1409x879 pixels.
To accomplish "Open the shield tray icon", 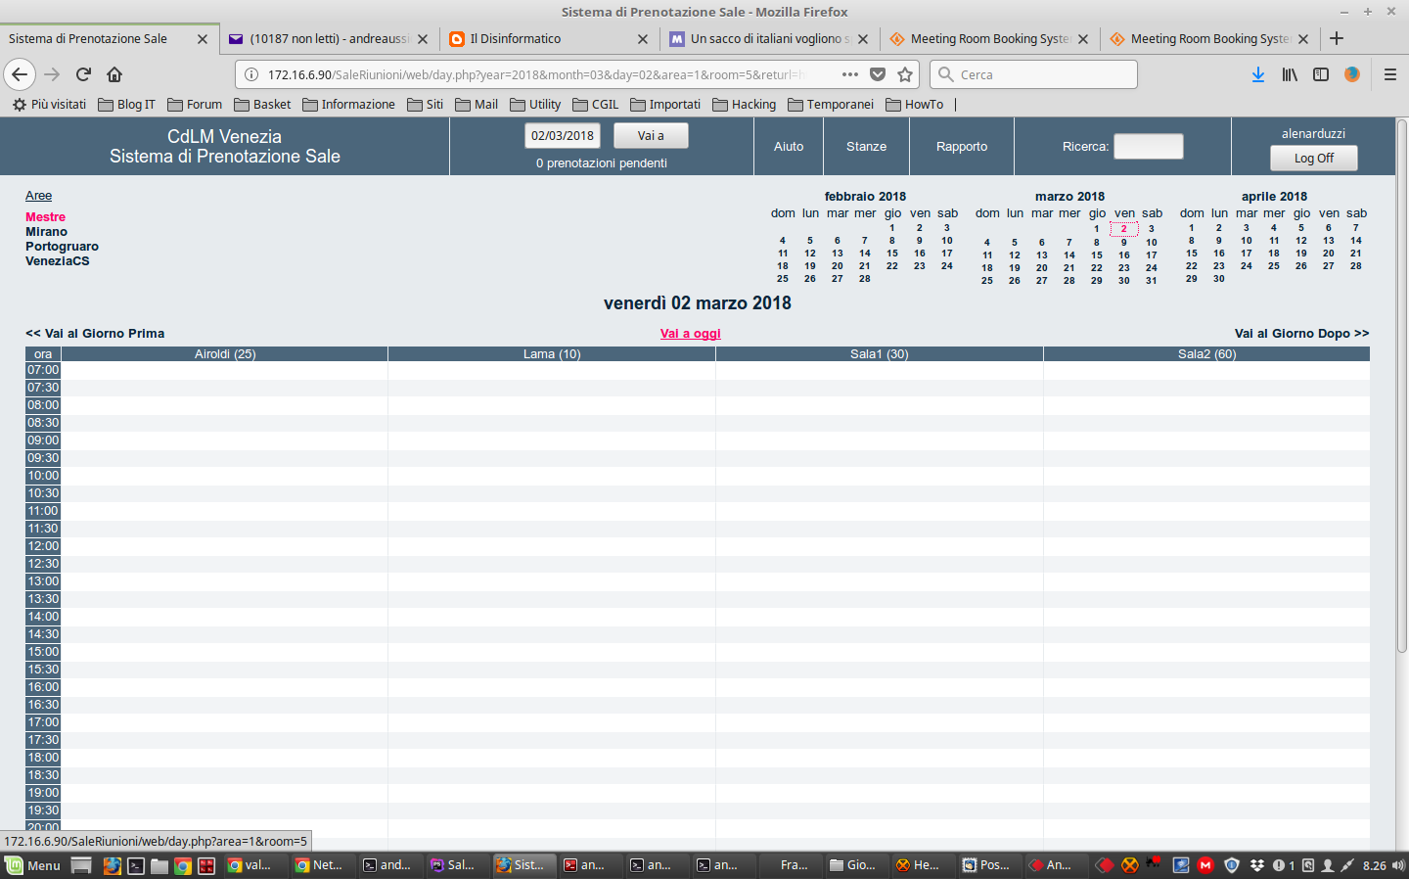I will coord(1232,865).
